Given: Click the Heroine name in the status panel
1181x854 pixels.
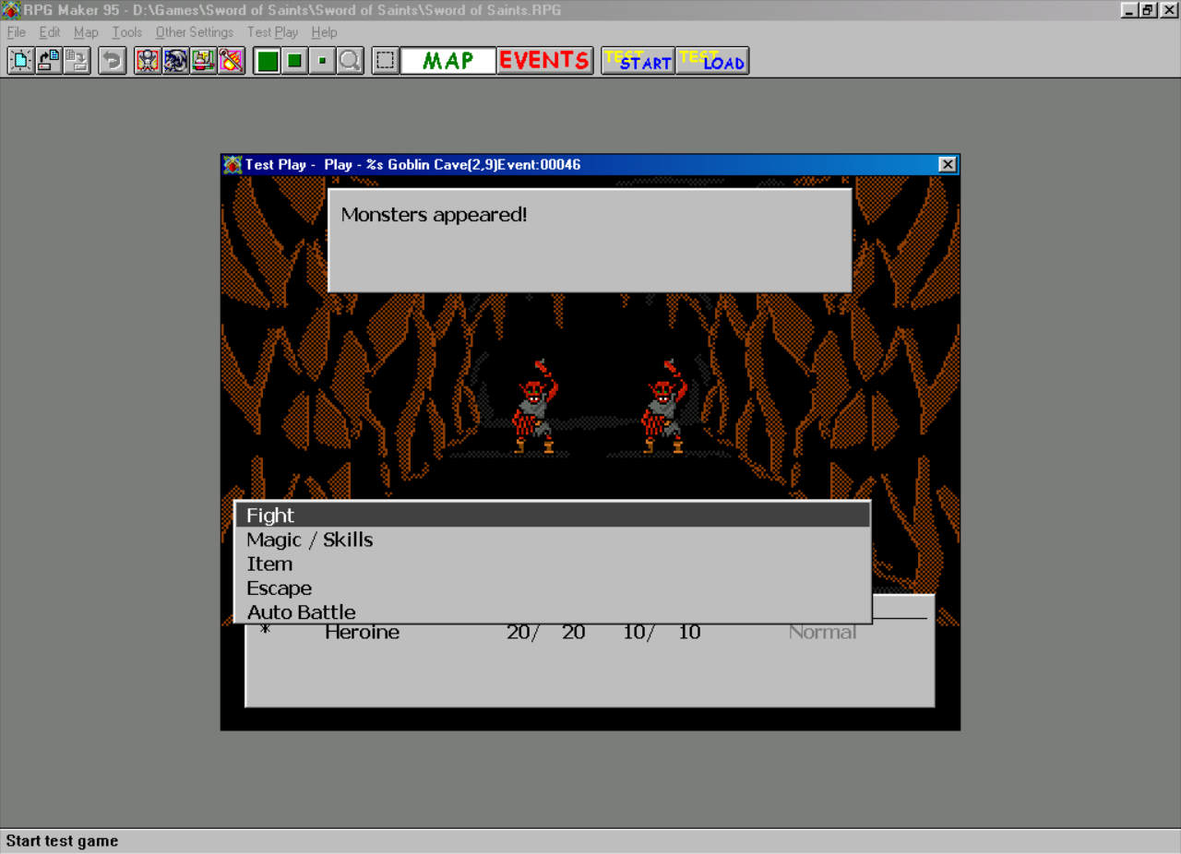Looking at the screenshot, I should [363, 632].
